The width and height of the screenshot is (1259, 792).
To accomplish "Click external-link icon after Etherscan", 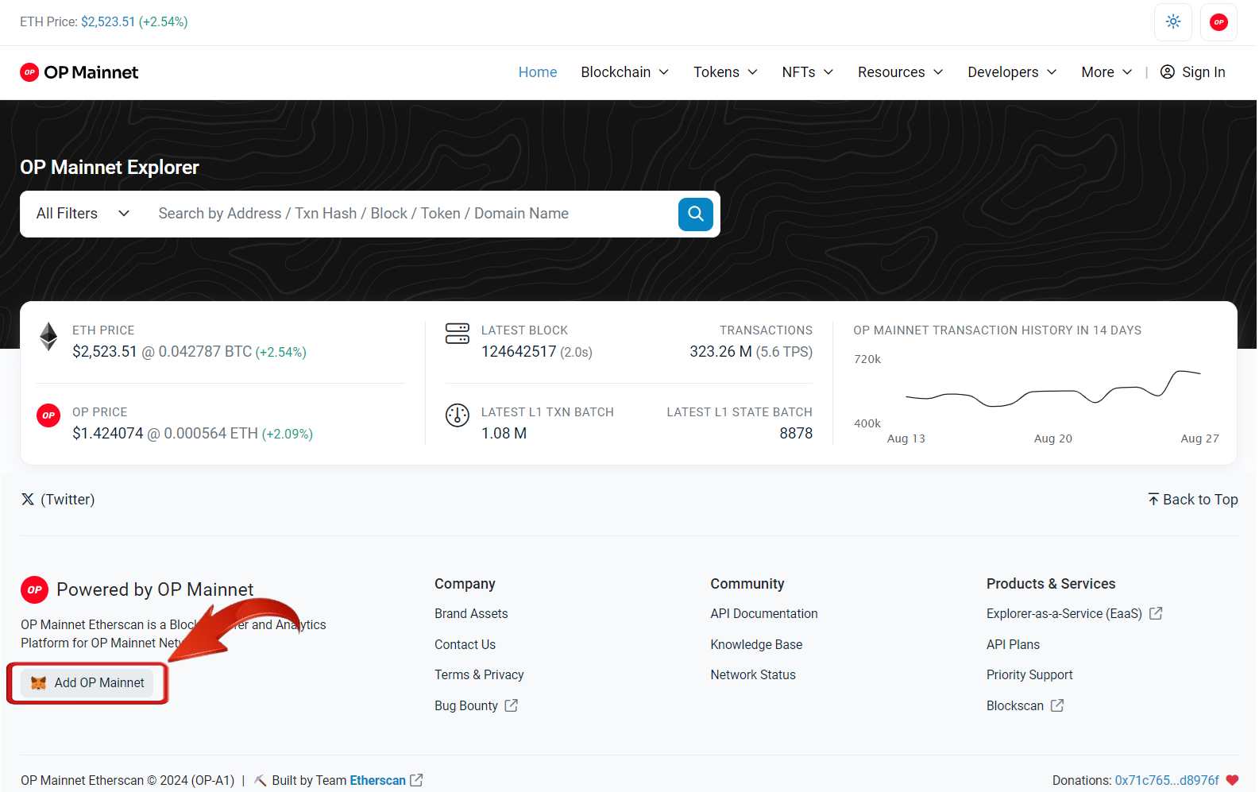I will [416, 780].
